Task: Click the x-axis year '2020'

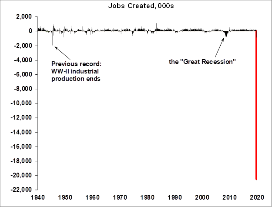Action: tap(257, 197)
